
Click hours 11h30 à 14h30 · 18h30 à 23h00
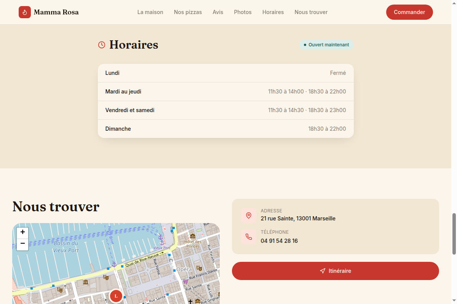(307, 110)
